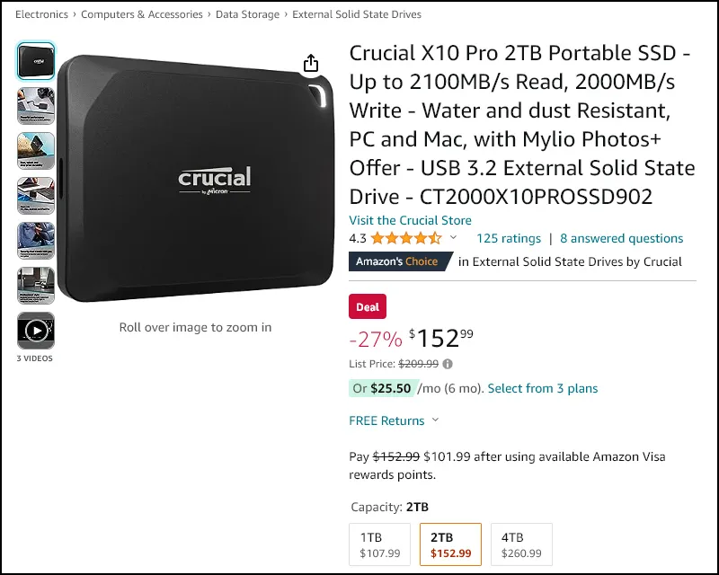
Task: Open Computers & Accessories breadcrumb
Action: 142,14
